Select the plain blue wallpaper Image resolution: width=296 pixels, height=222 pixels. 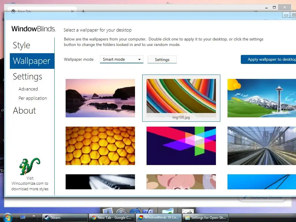[x=262, y=182]
